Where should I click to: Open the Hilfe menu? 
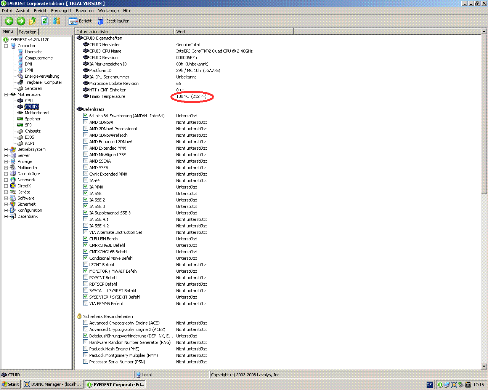127,11
